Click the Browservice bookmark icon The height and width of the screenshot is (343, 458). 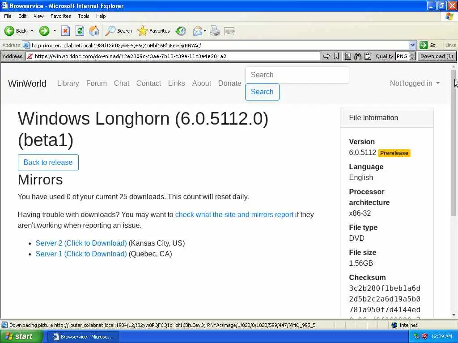[336, 56]
